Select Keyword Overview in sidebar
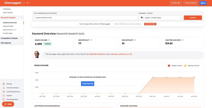This screenshot has height=108, width=212. tap(10, 23)
